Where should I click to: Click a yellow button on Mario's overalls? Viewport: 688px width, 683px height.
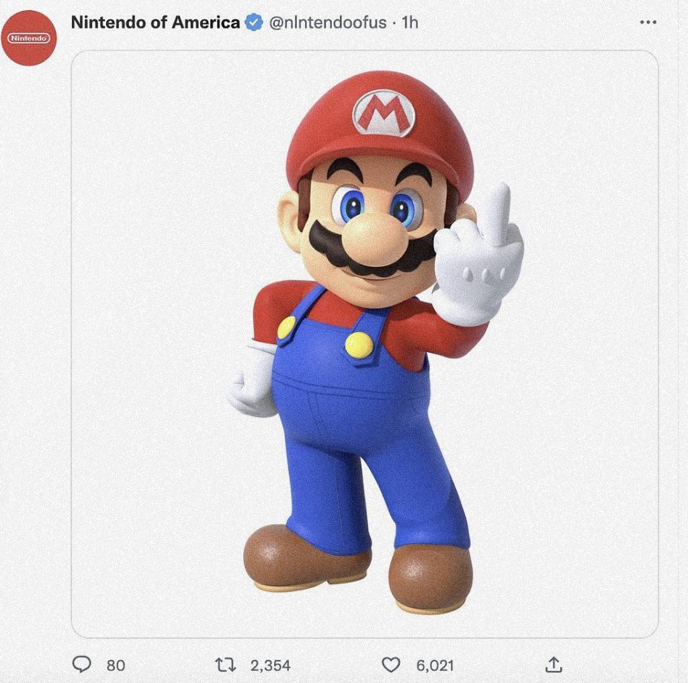pos(359,345)
